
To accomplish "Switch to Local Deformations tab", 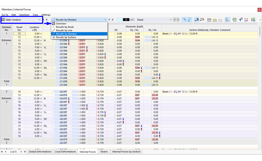I will pyautogui.click(x=65, y=152).
